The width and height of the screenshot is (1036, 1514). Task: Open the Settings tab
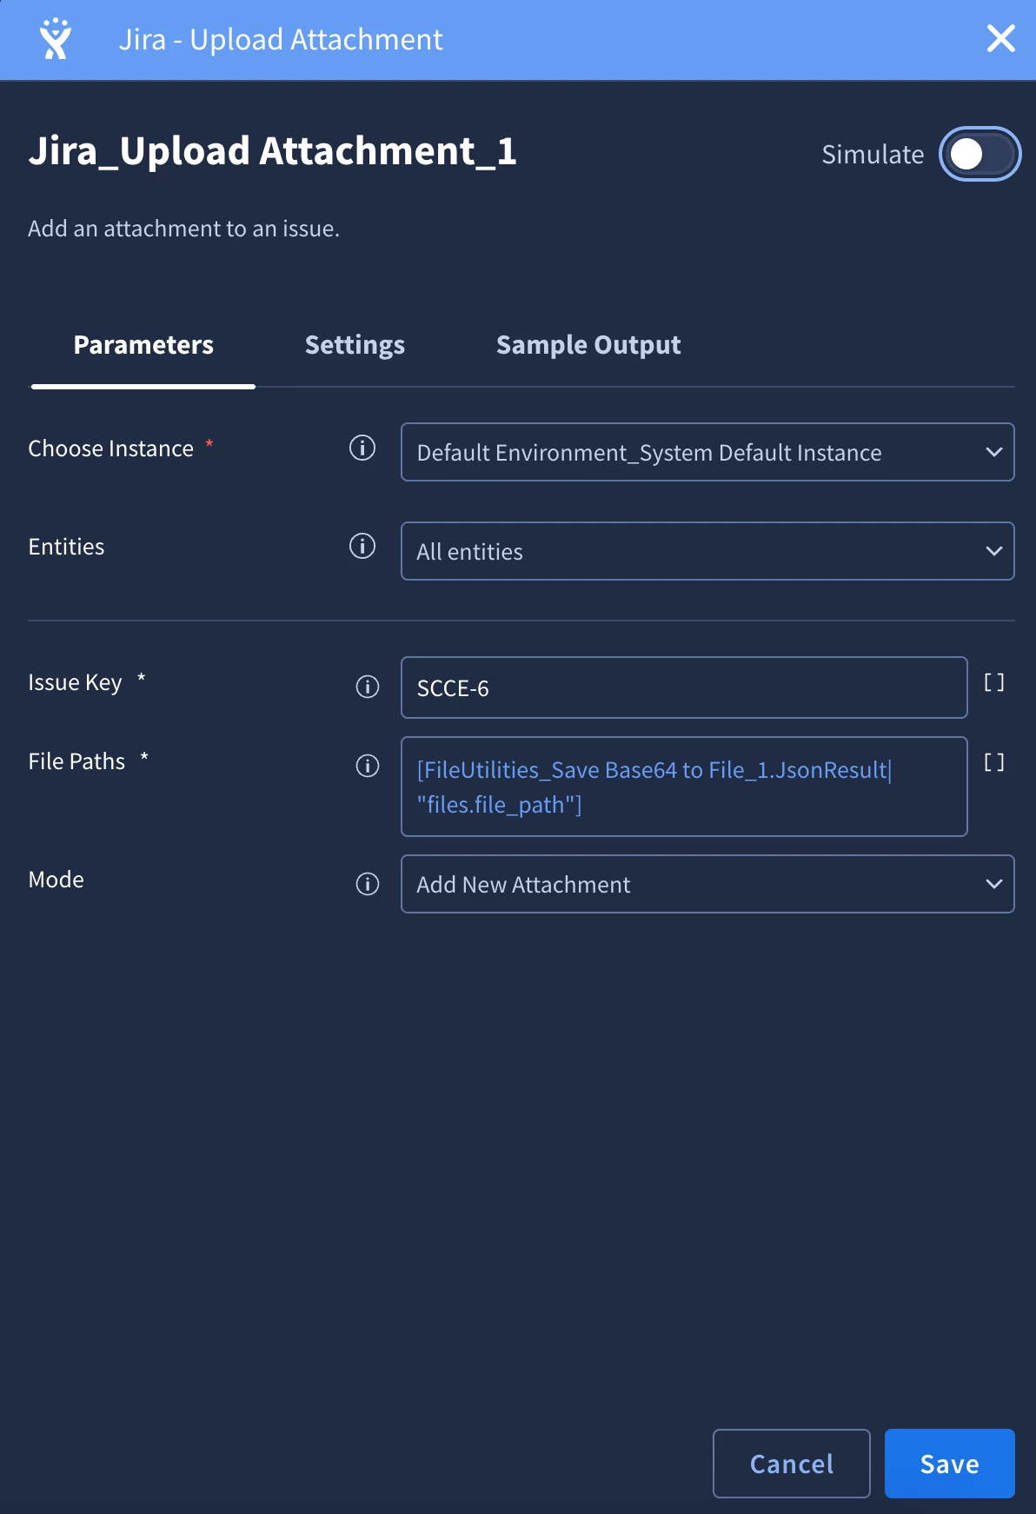[x=355, y=345]
